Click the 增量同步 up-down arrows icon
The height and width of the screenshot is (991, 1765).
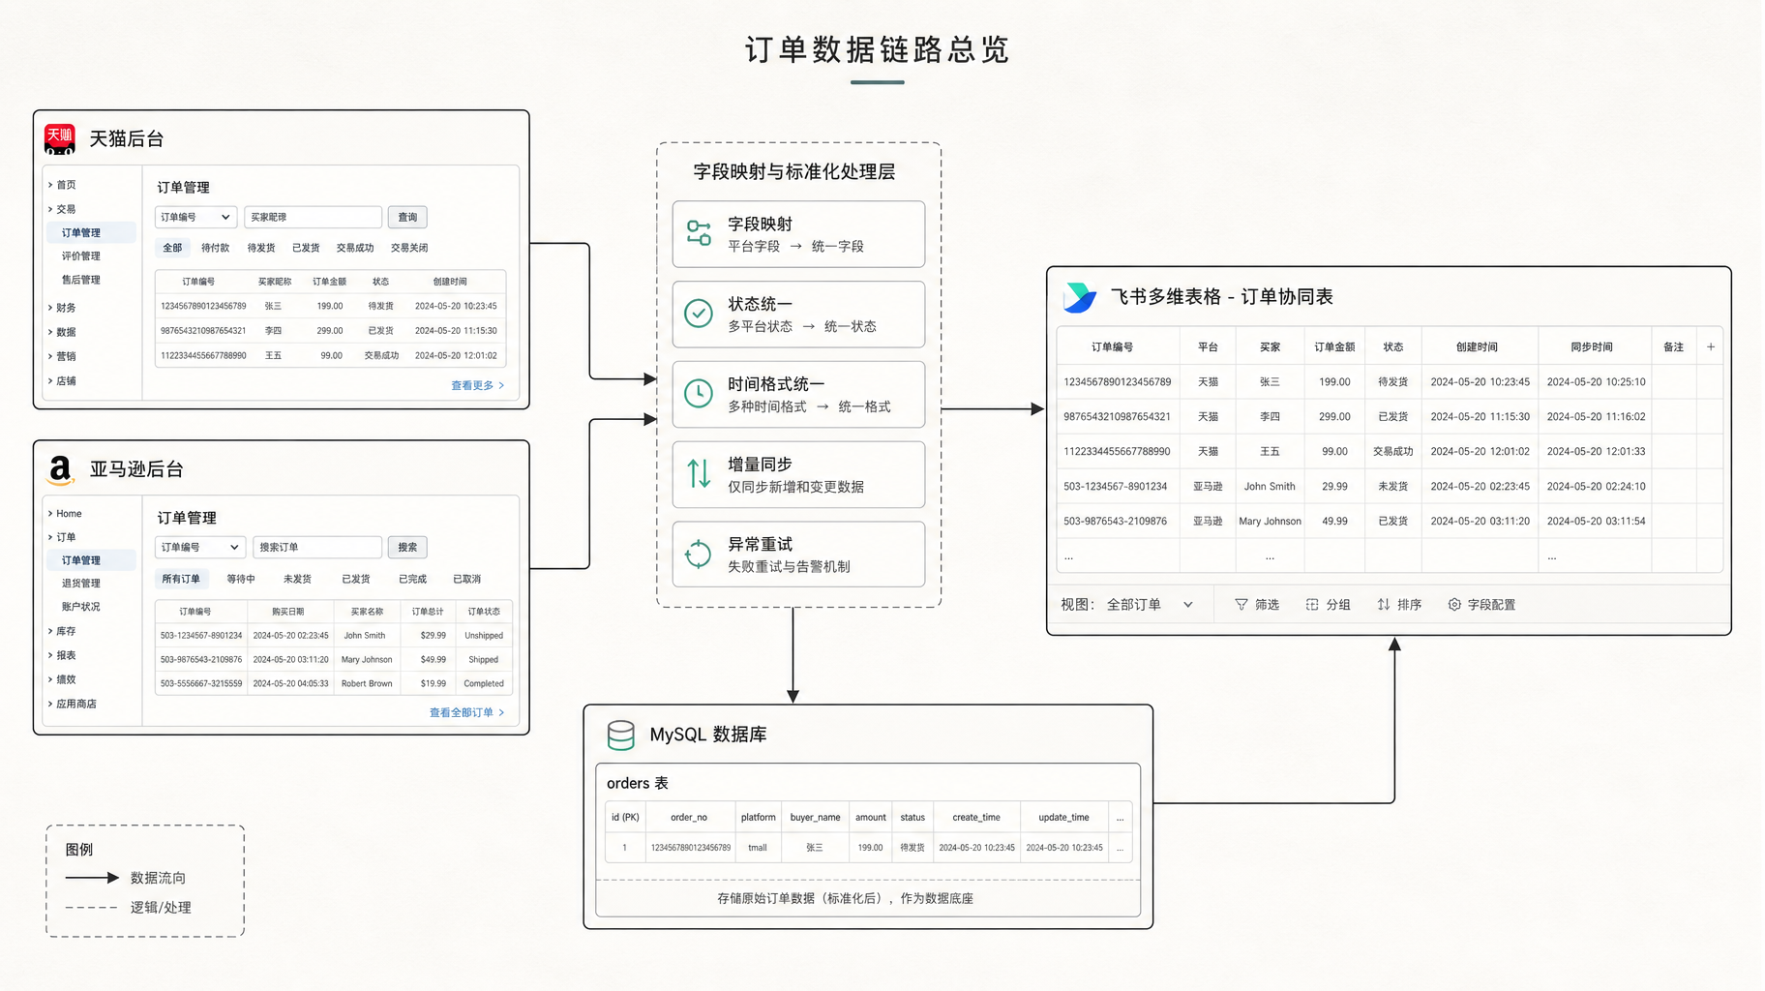(699, 474)
